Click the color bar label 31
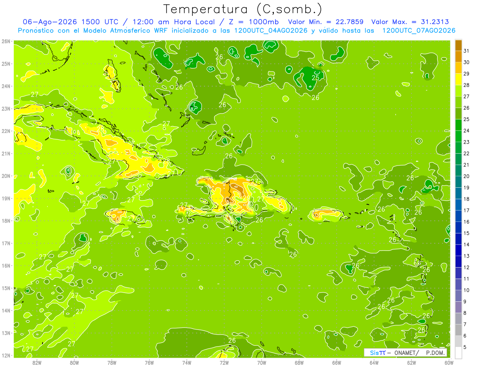The height and width of the screenshot is (368, 477). (x=466, y=51)
